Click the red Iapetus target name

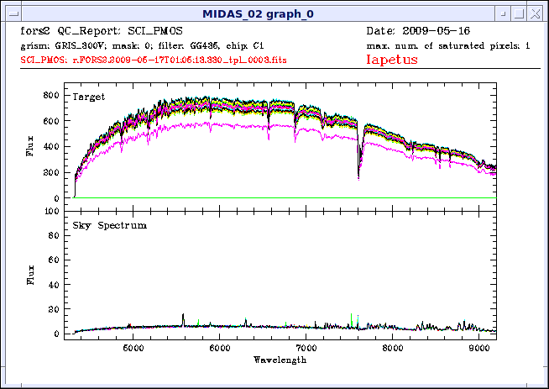click(x=391, y=60)
